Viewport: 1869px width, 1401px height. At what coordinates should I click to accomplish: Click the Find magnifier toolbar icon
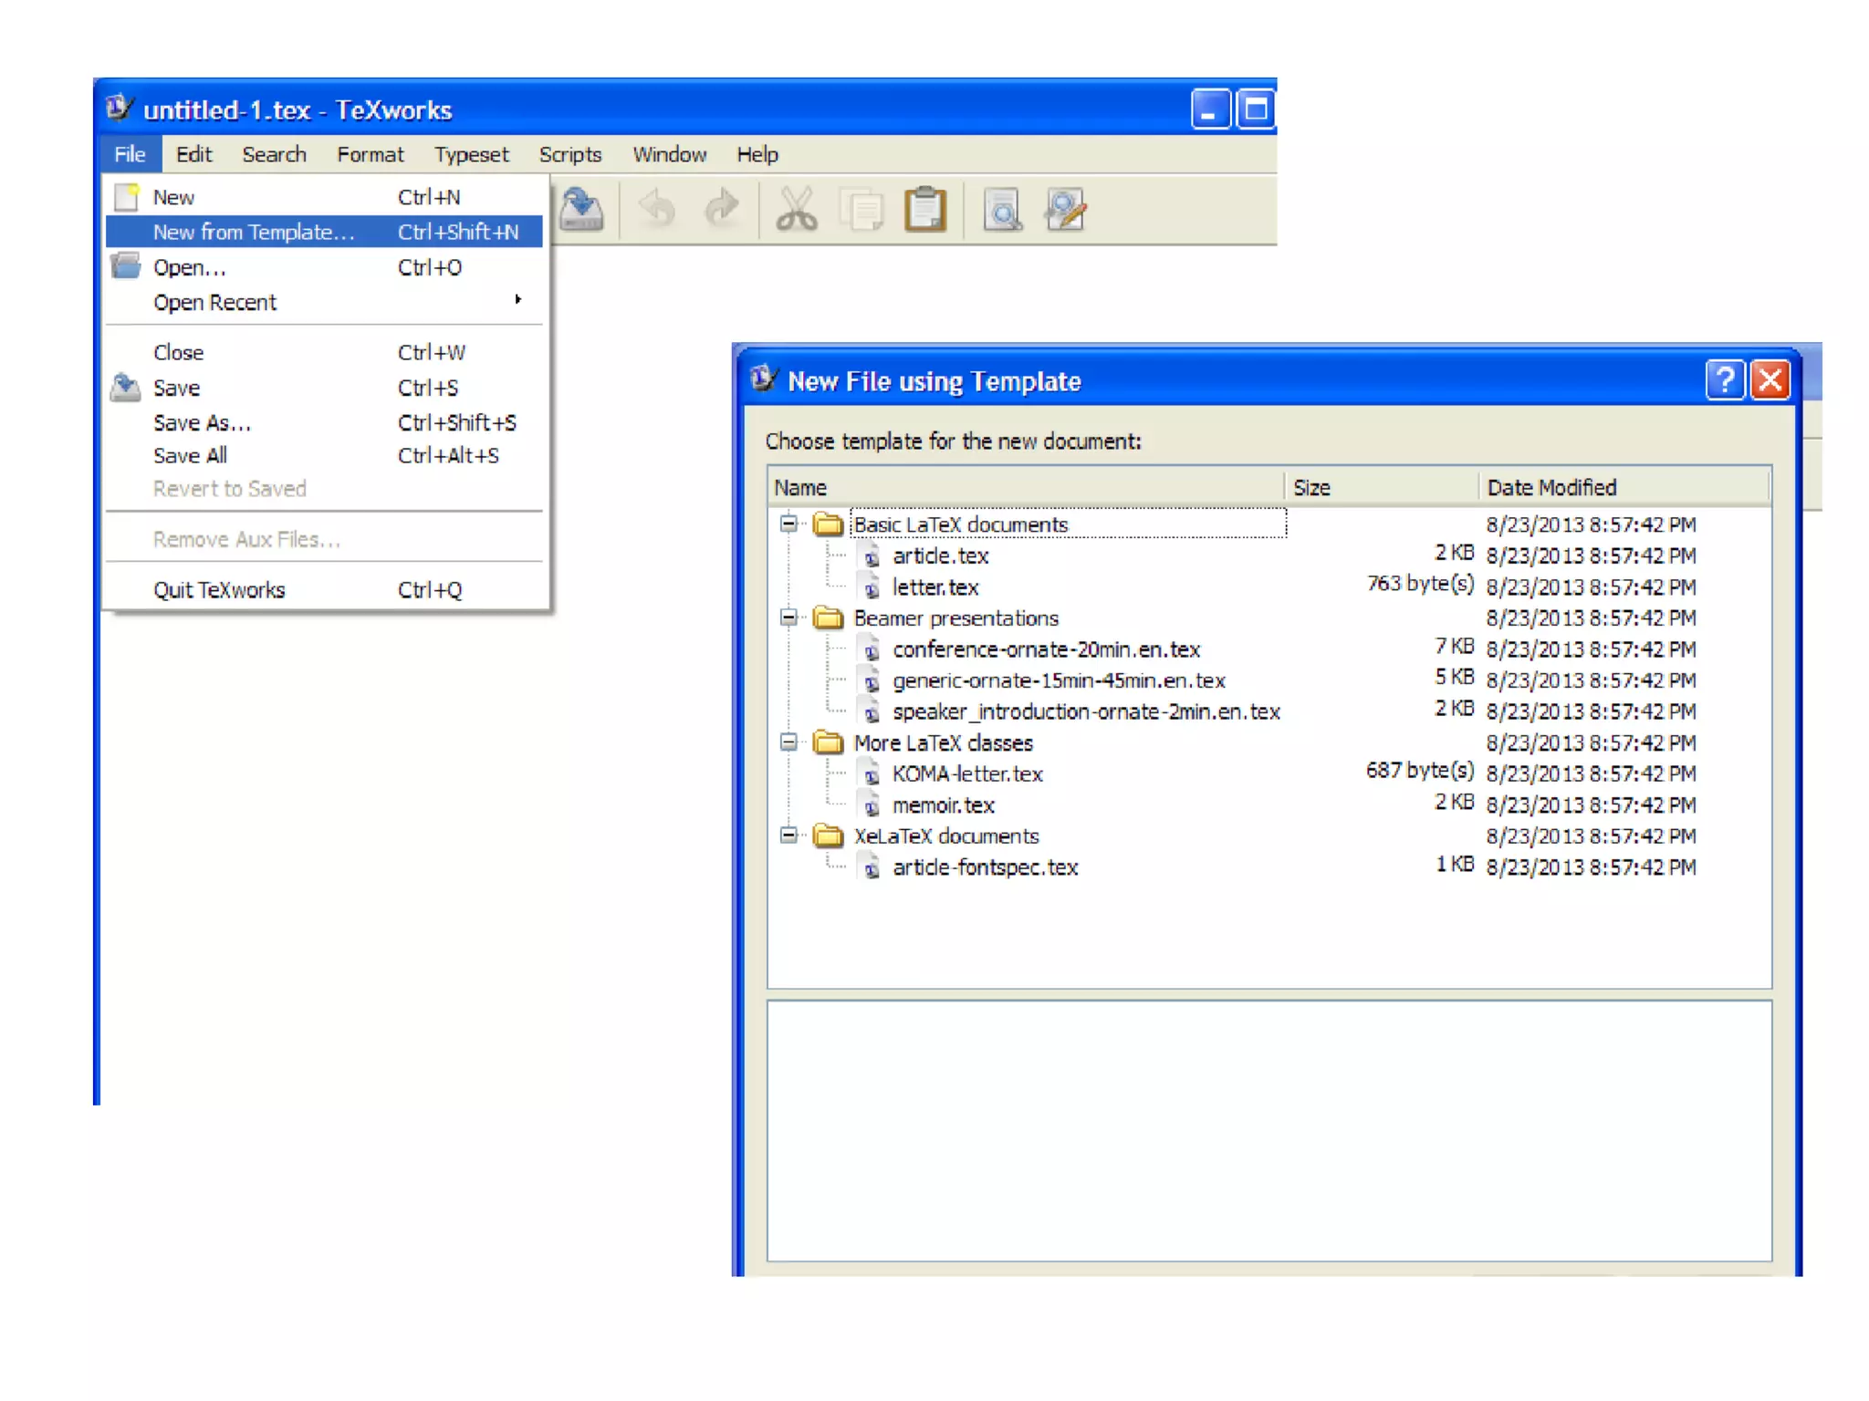(x=1002, y=210)
